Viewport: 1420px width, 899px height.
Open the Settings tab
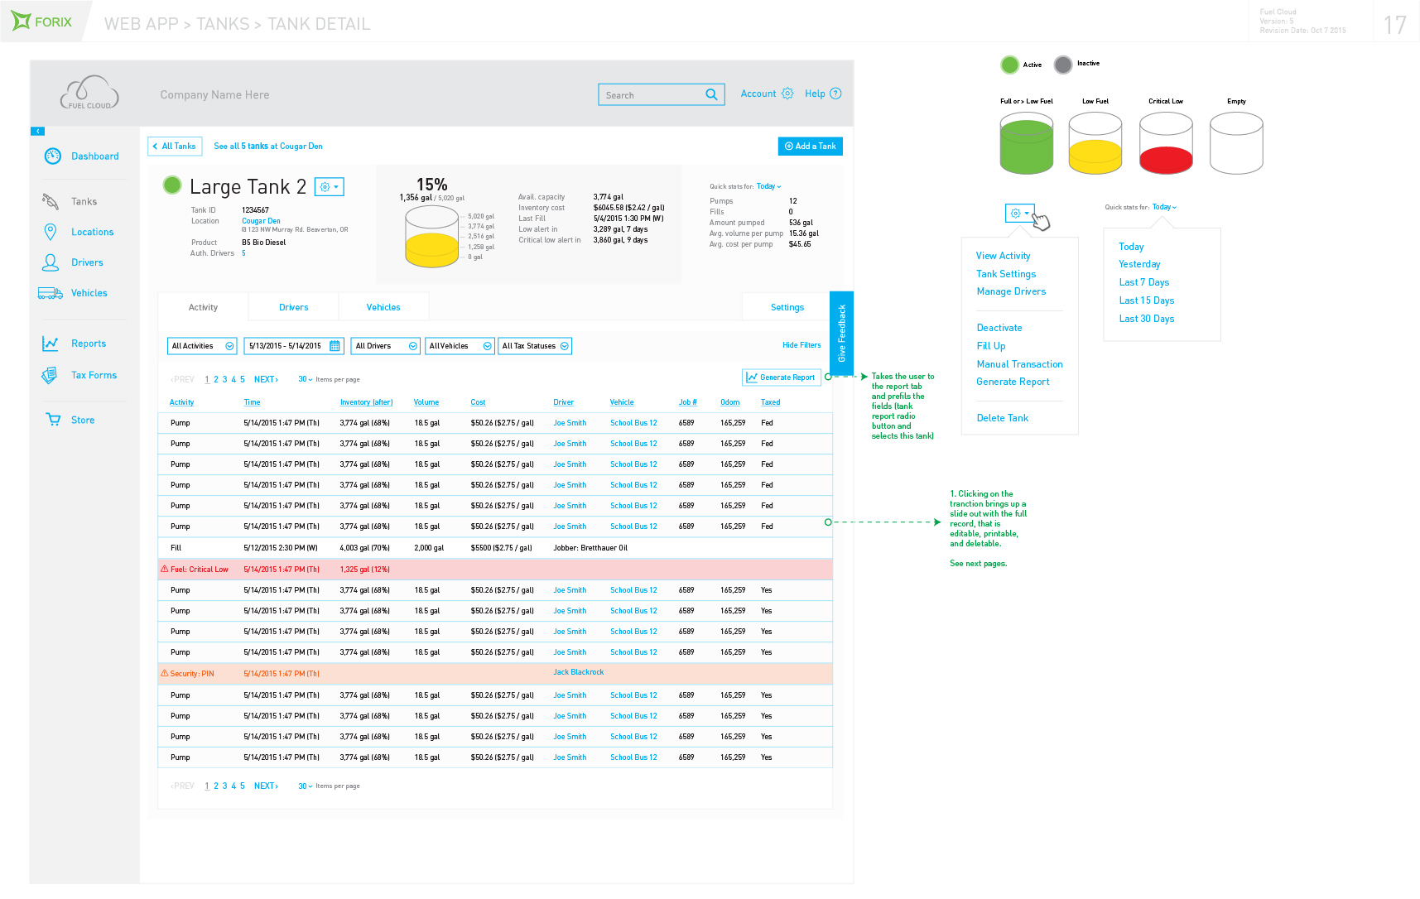(787, 307)
